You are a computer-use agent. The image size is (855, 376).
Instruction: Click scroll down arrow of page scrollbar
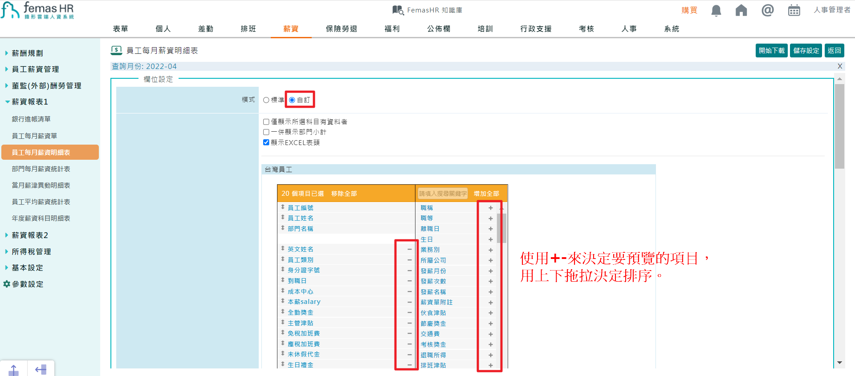(x=840, y=363)
